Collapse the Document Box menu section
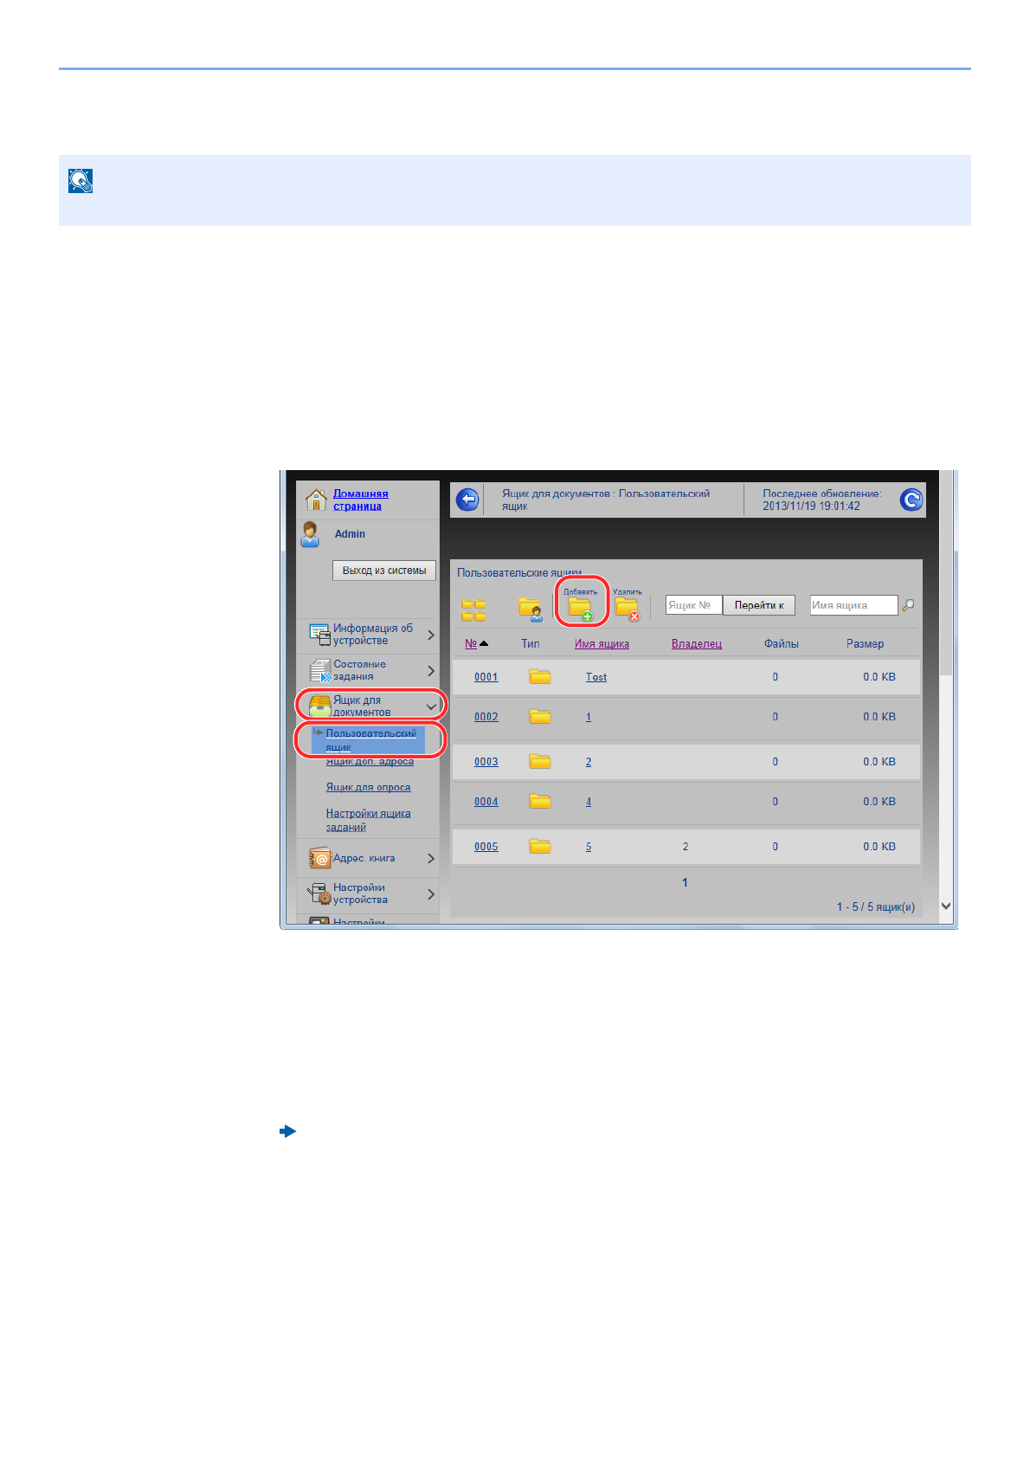This screenshot has width=1030, height=1458. coord(431,706)
